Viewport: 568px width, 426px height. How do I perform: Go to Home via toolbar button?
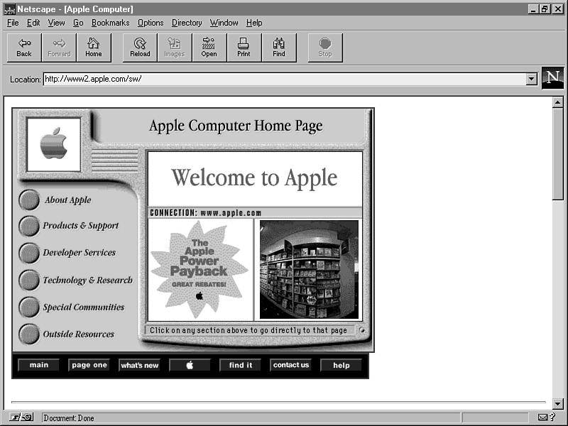click(x=94, y=48)
